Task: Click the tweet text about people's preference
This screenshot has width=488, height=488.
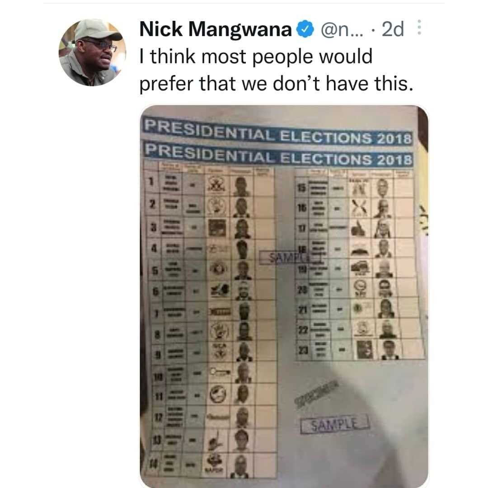Action: (276, 70)
